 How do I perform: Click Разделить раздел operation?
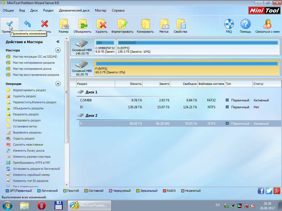tap(23, 115)
